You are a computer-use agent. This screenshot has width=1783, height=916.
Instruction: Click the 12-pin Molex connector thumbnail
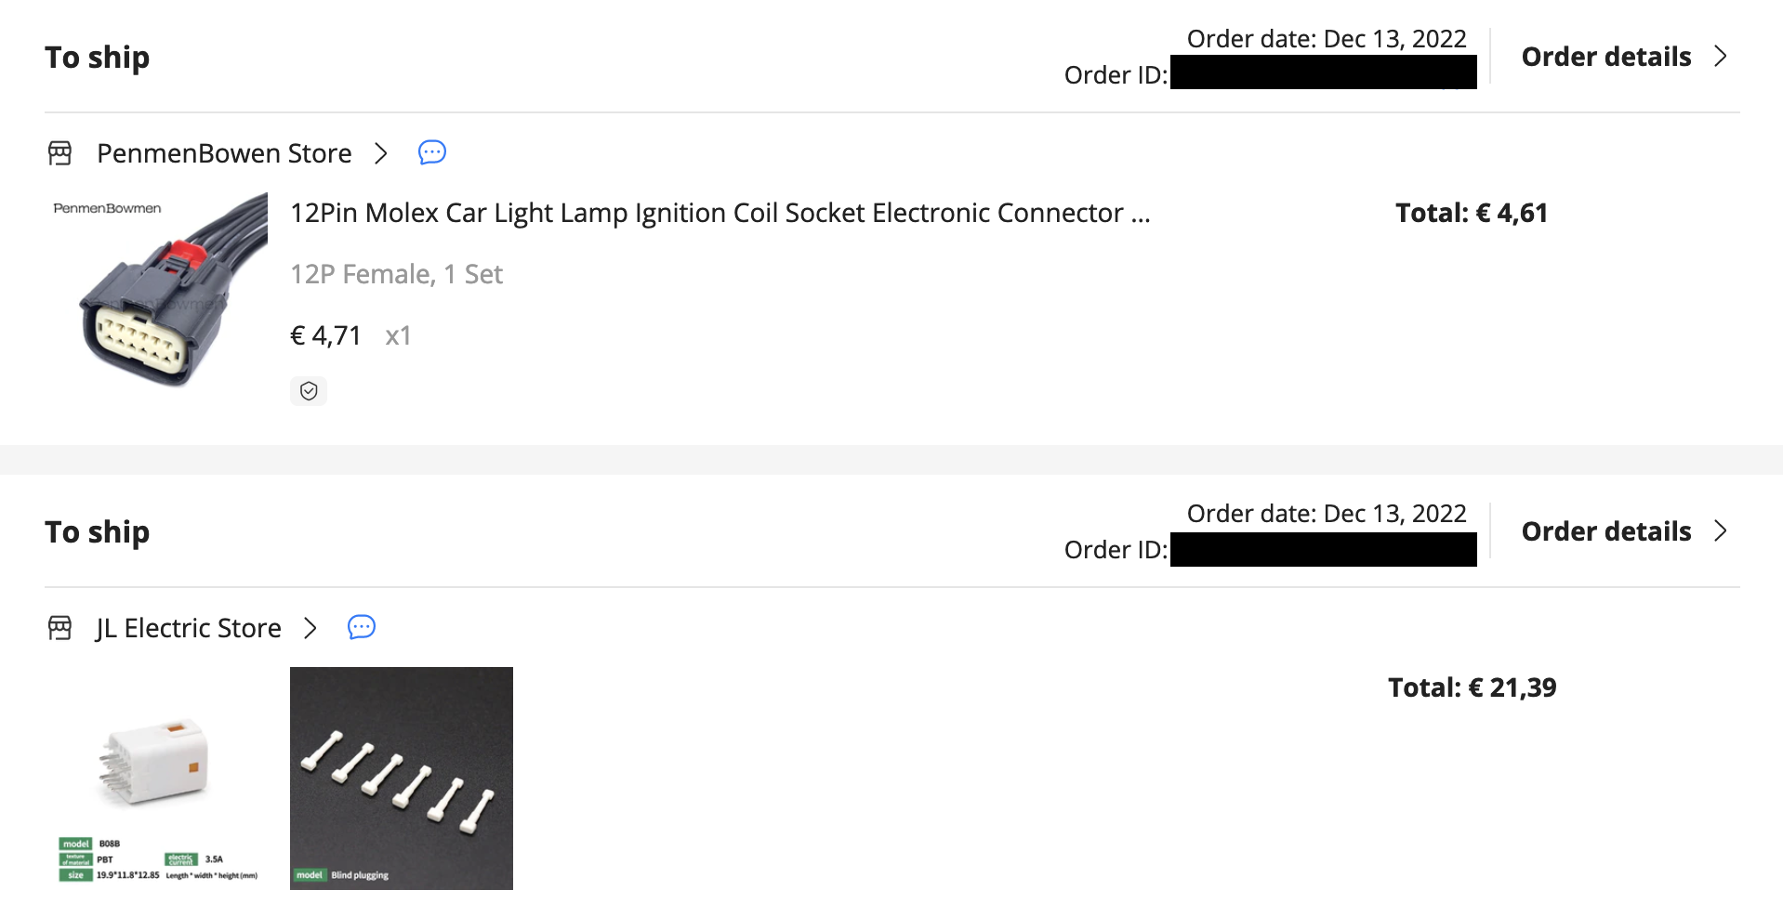coord(157,291)
